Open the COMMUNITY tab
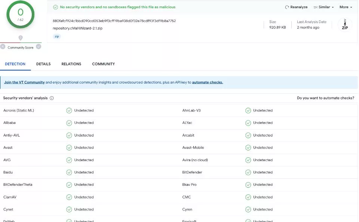Screen dimensions: 359x222 (x=103, y=64)
